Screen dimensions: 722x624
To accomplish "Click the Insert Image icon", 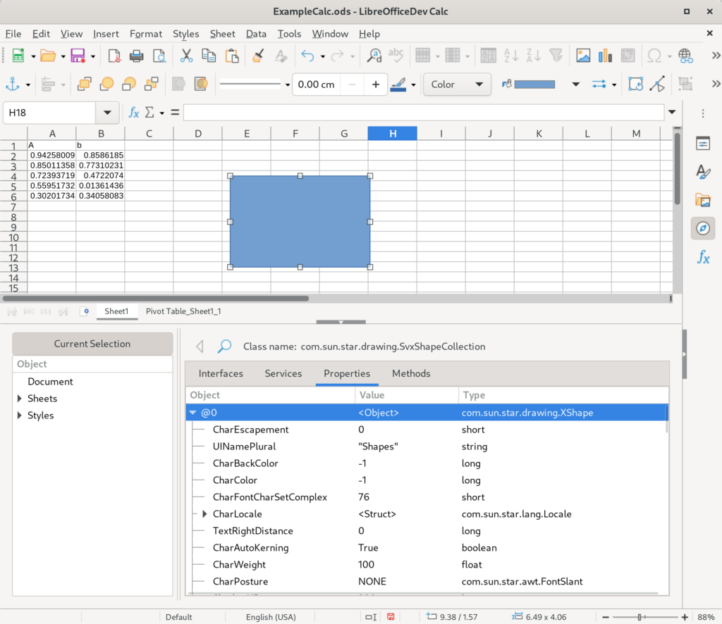I will [583, 56].
